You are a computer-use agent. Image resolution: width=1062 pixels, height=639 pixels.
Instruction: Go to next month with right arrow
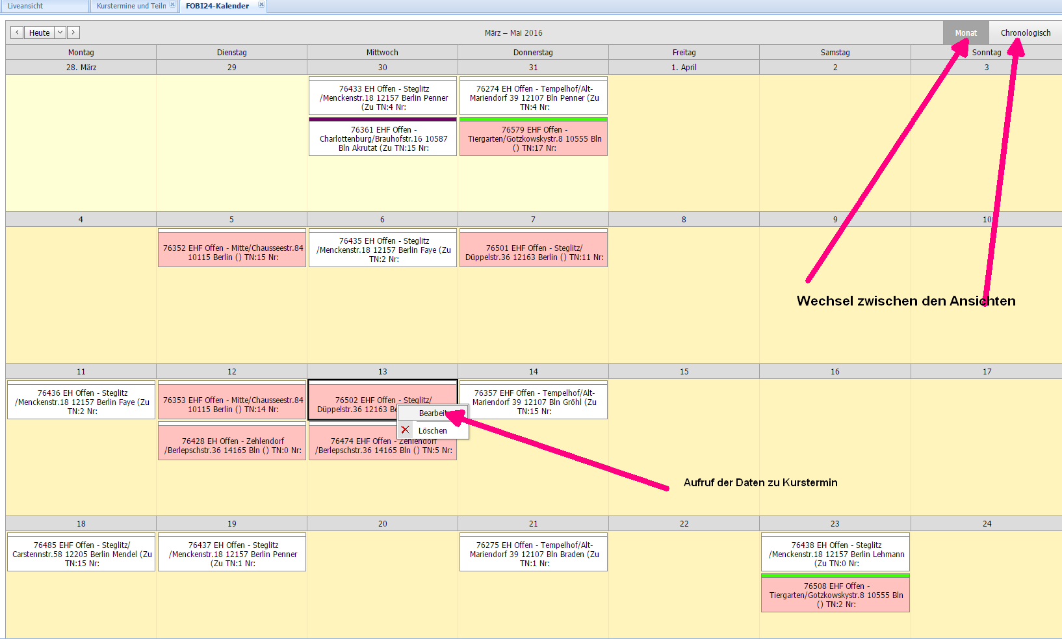coord(73,33)
